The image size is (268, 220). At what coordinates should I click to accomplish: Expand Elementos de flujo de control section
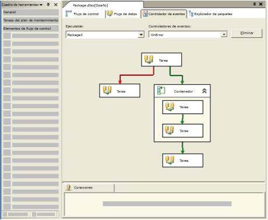coord(31,29)
